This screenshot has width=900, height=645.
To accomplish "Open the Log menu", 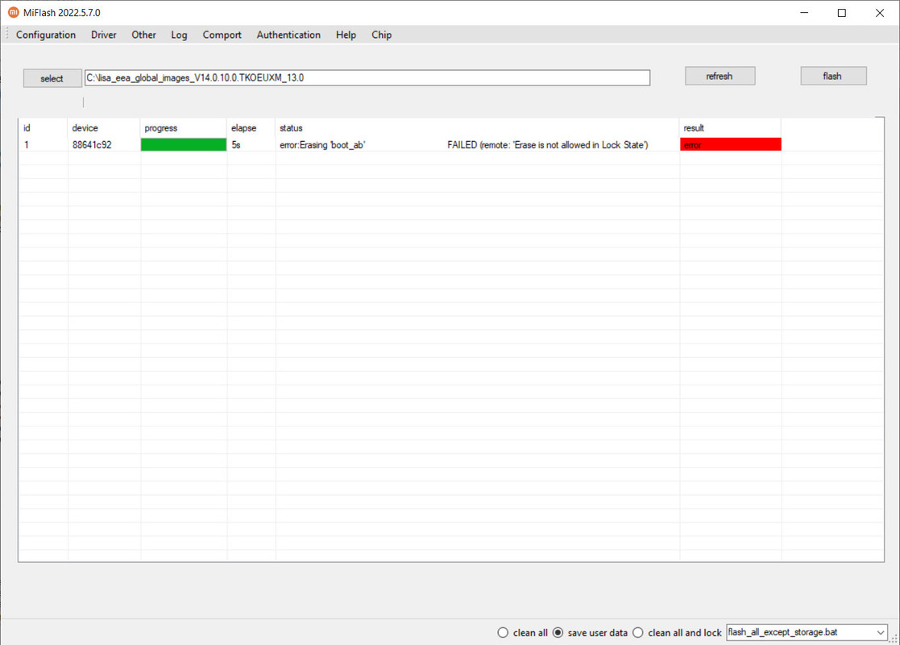I will 179,35.
